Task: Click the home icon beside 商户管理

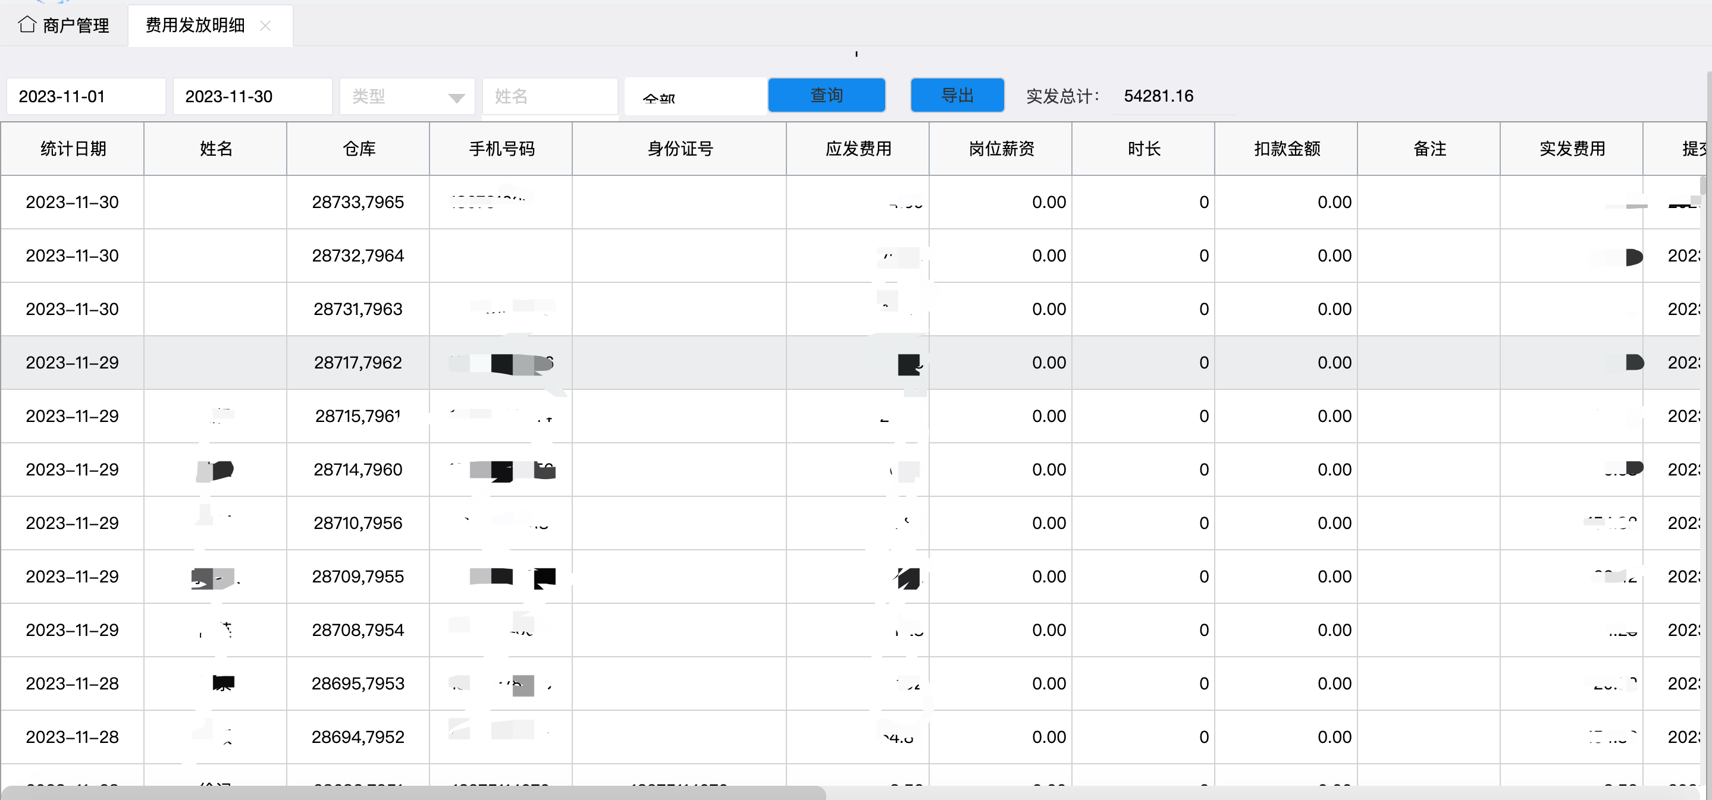Action: 27,24
